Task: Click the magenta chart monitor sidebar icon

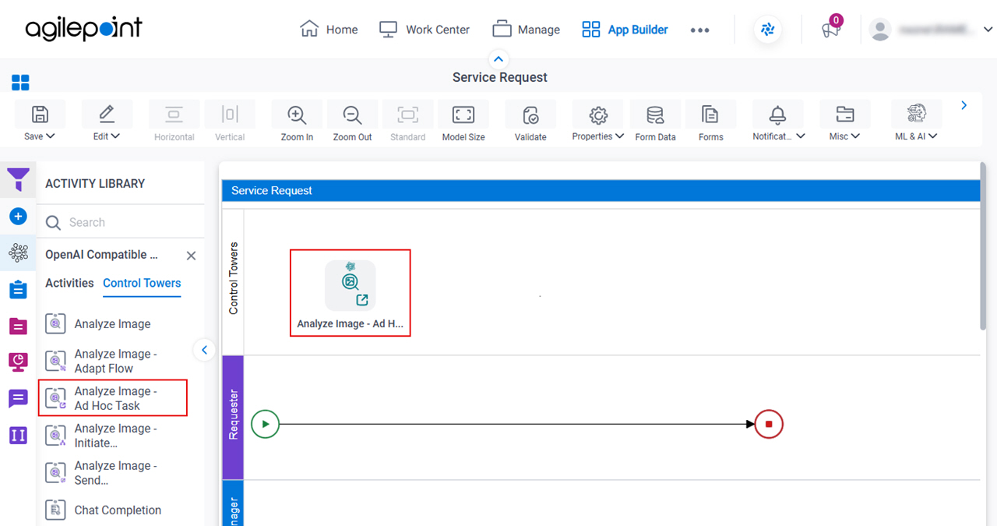Action: [18, 362]
